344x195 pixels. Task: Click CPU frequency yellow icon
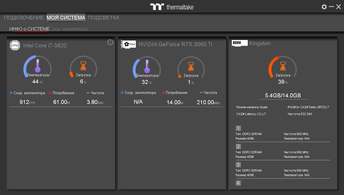(x=88, y=93)
